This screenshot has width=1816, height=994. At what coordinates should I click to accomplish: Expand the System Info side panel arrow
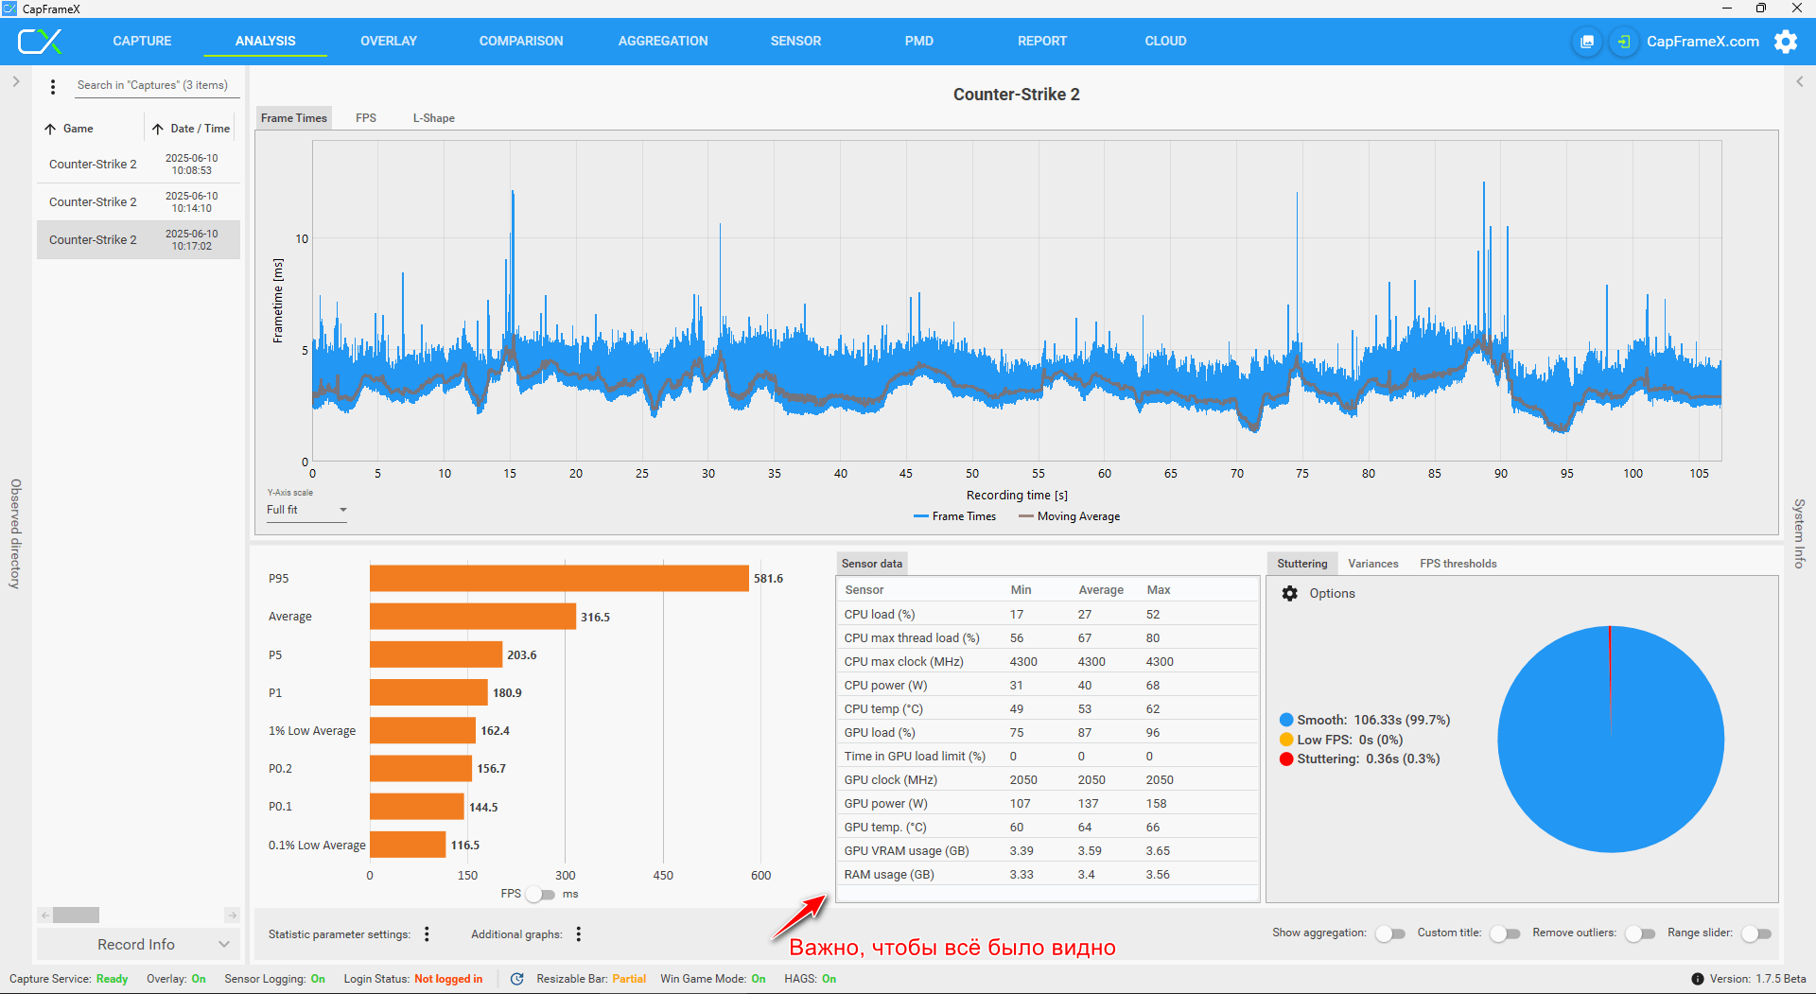coord(1800,81)
